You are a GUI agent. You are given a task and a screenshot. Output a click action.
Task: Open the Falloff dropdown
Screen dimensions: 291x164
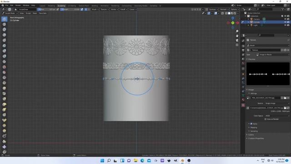[x=123, y=9]
